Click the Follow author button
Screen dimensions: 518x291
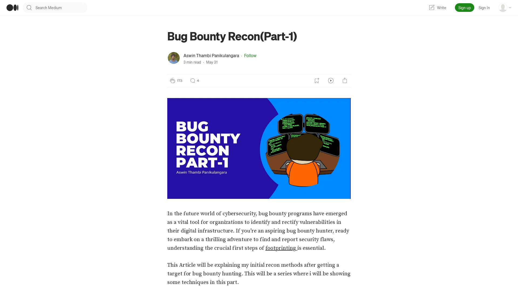250,56
